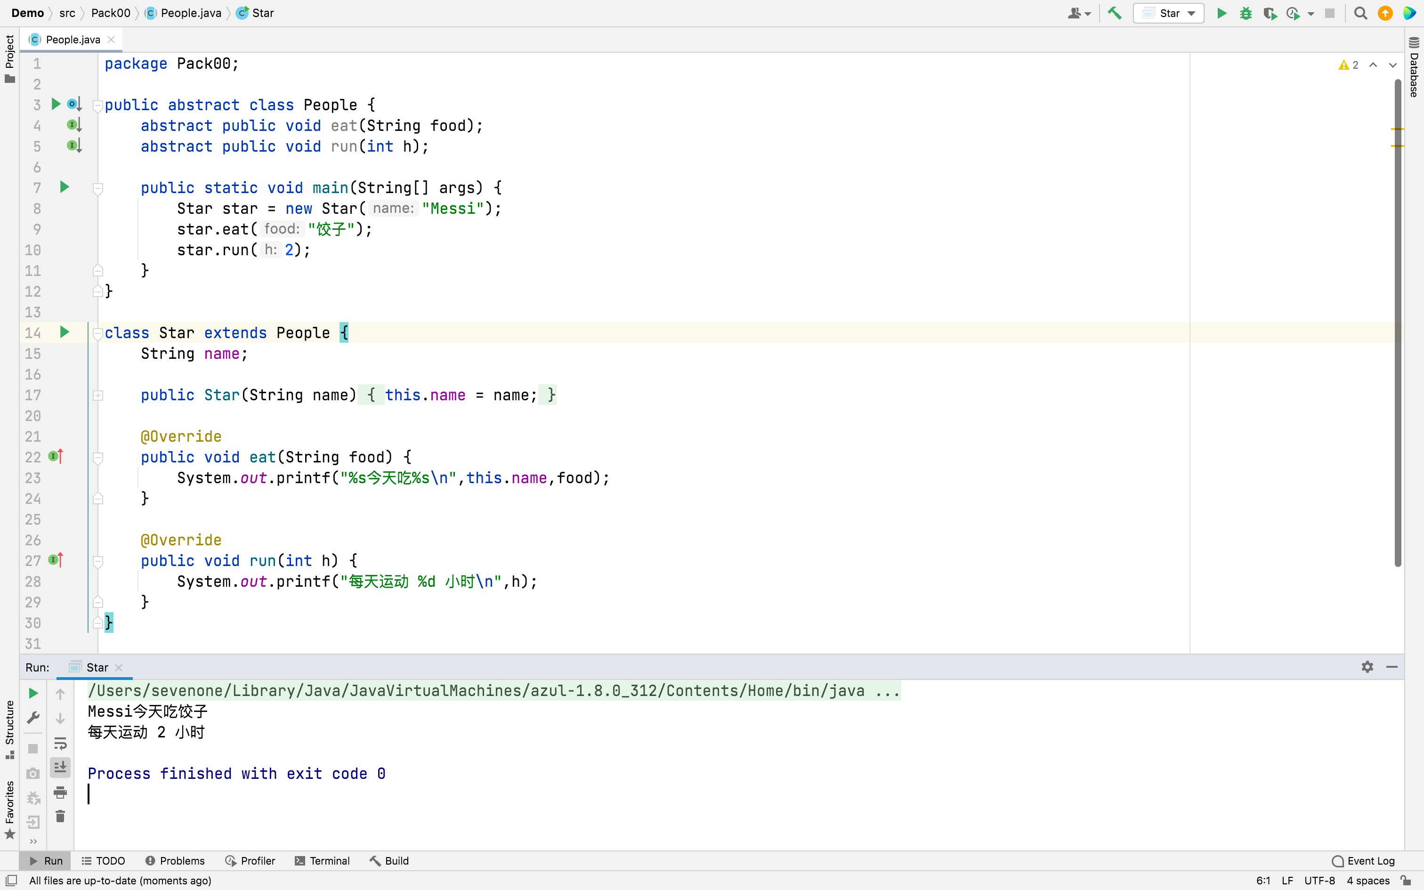Image resolution: width=1424 pixels, height=890 pixels.
Task: Open the Event Log
Action: (x=1363, y=861)
